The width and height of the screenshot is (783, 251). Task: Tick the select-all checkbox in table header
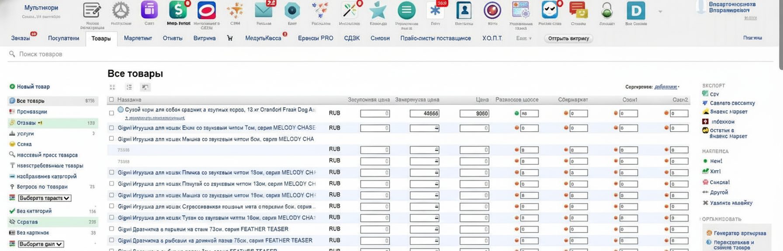pyautogui.click(x=111, y=100)
